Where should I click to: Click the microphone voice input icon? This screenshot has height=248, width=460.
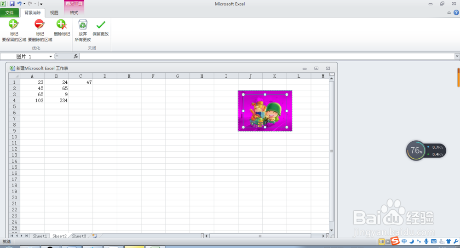tap(426, 241)
